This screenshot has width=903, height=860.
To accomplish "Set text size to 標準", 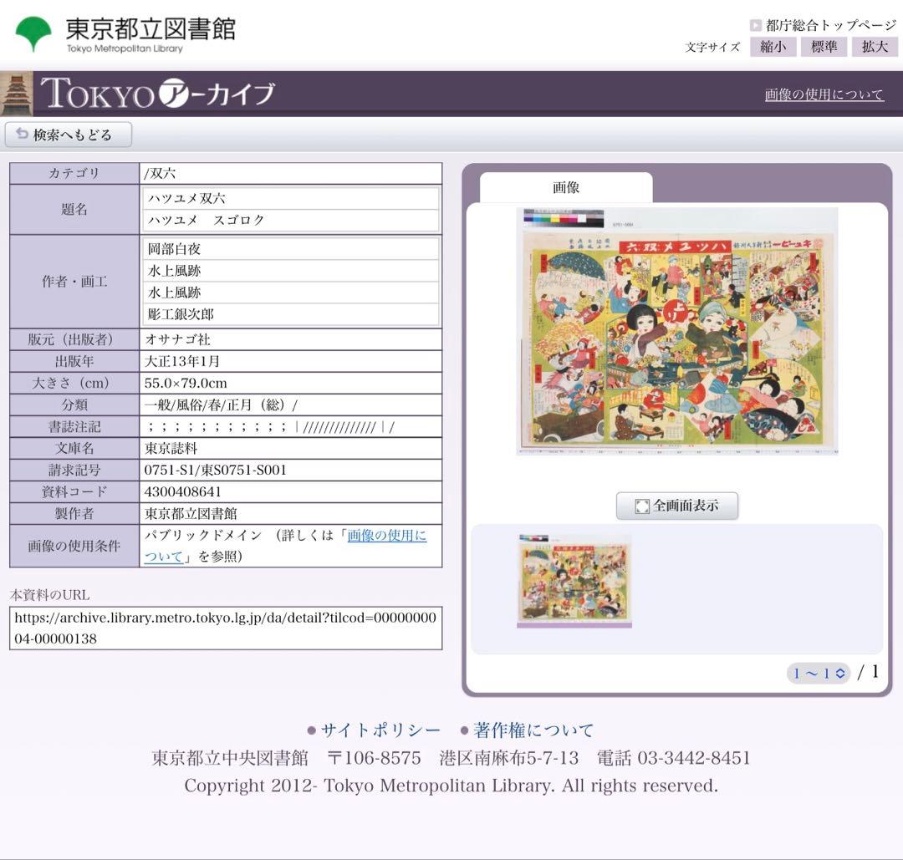I will [824, 47].
